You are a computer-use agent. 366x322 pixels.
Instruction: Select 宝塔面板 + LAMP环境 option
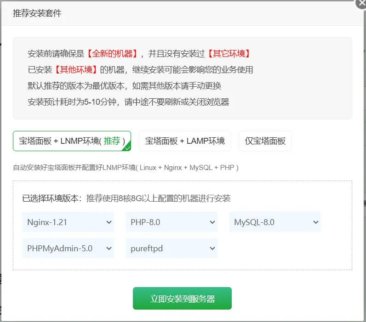pos(185,141)
